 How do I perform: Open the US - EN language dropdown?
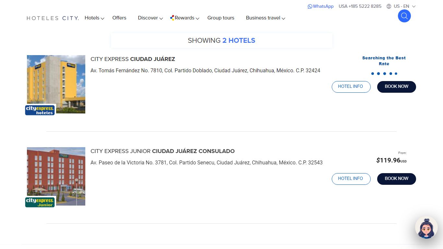tap(404, 6)
